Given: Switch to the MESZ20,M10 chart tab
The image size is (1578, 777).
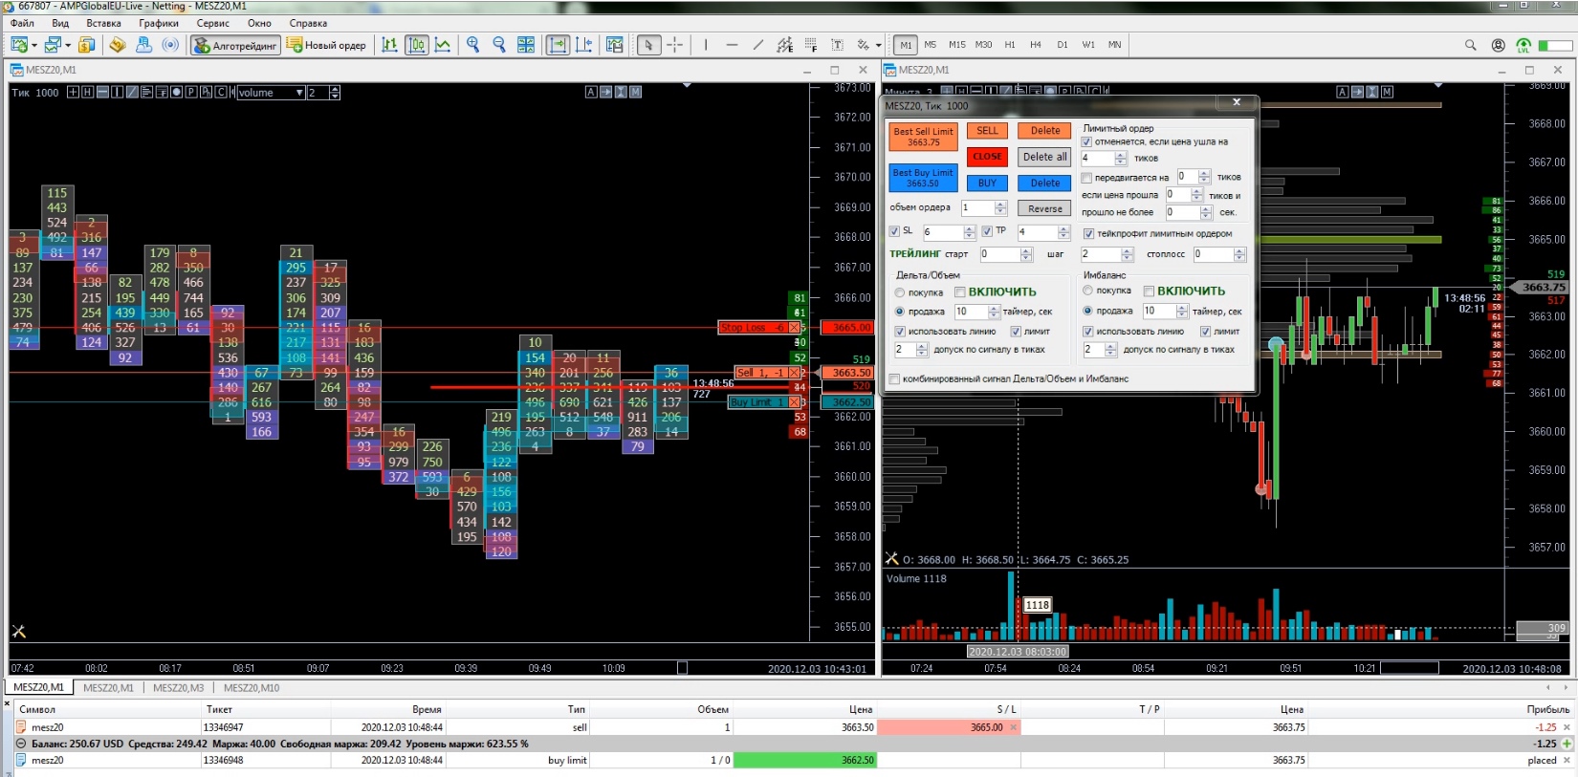Looking at the screenshot, I should 252,687.
